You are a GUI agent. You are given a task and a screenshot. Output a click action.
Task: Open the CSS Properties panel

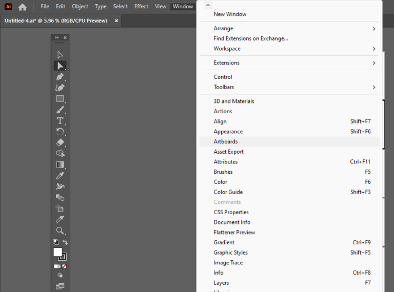(x=289, y=212)
